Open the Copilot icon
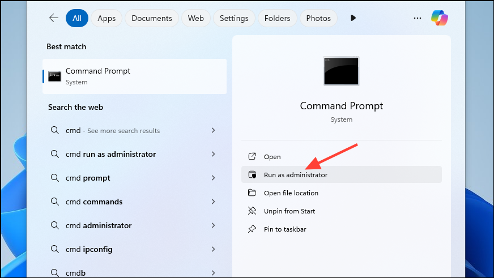The width and height of the screenshot is (494, 278). [x=440, y=18]
